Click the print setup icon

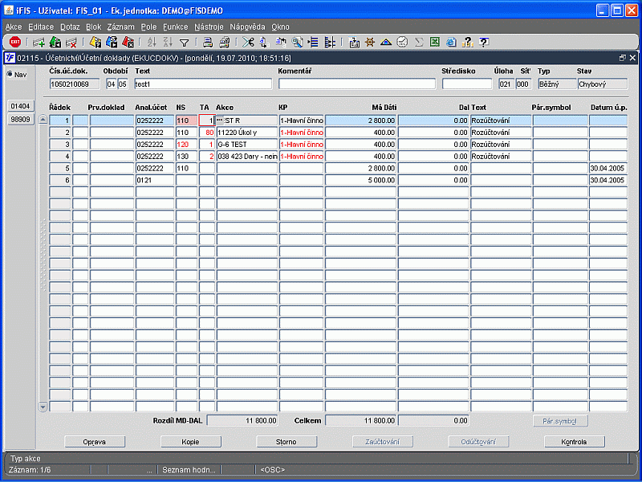click(x=225, y=42)
